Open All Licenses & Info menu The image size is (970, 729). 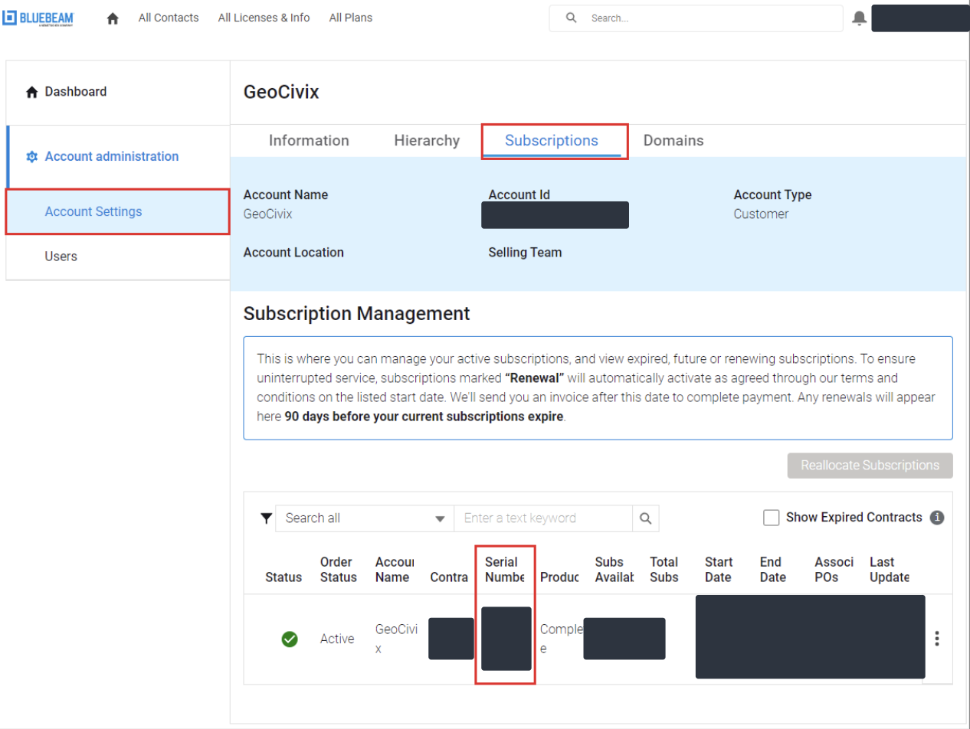(x=264, y=18)
